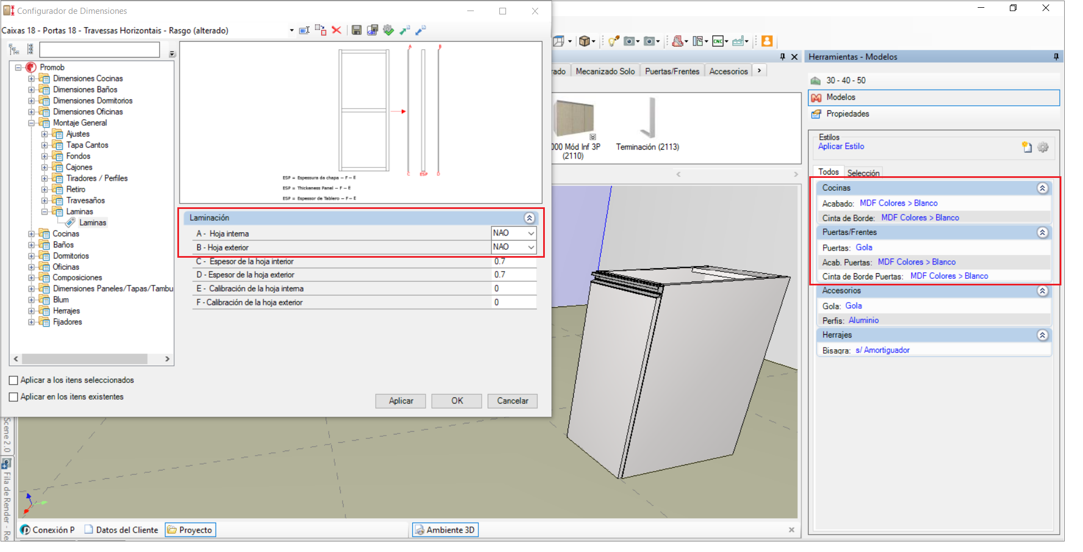Click the OK button
Image resolution: width=1083 pixels, height=552 pixels.
point(457,401)
